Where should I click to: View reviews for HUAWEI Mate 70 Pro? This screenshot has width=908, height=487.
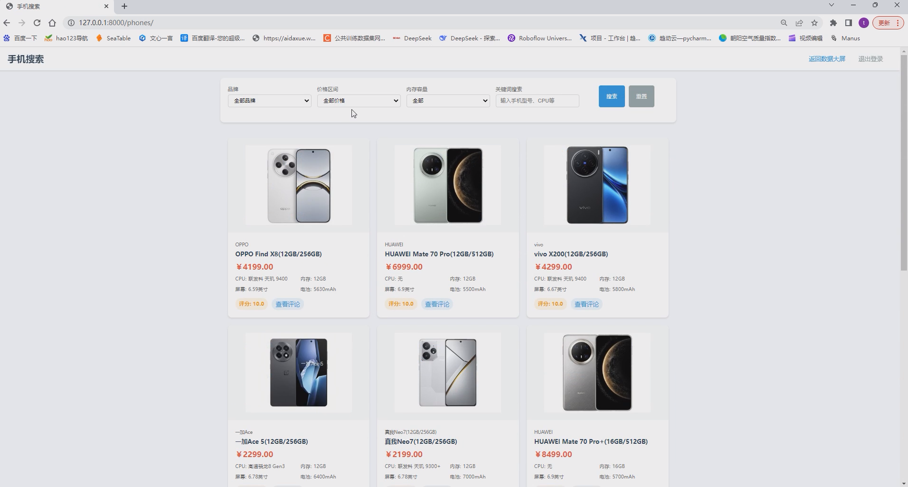[437, 304]
